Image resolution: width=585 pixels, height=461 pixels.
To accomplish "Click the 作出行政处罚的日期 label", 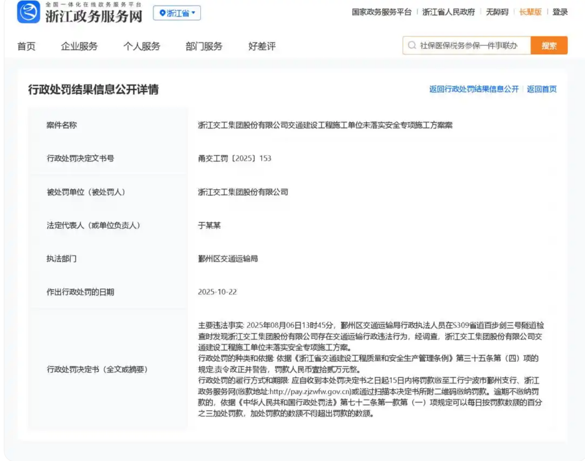I will pos(80,292).
